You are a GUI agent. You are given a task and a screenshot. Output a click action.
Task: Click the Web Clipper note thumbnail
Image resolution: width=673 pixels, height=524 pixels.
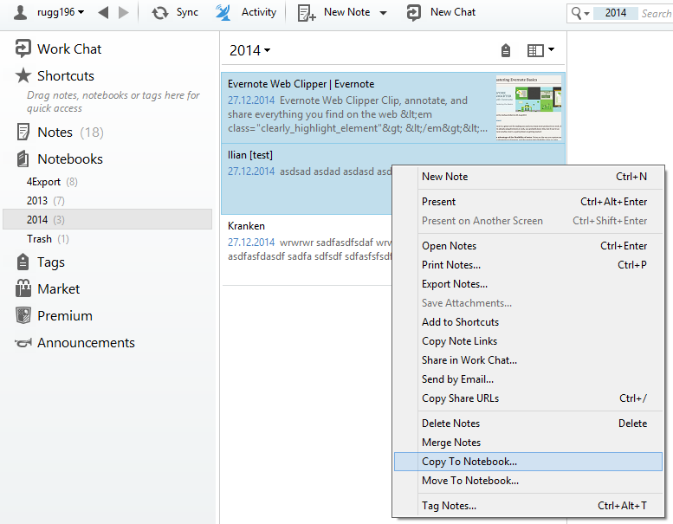[528, 107]
